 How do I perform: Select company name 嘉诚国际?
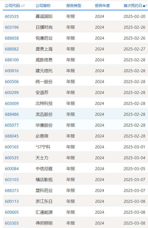[44, 16]
